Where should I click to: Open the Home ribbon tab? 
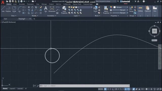(x=9, y=4)
